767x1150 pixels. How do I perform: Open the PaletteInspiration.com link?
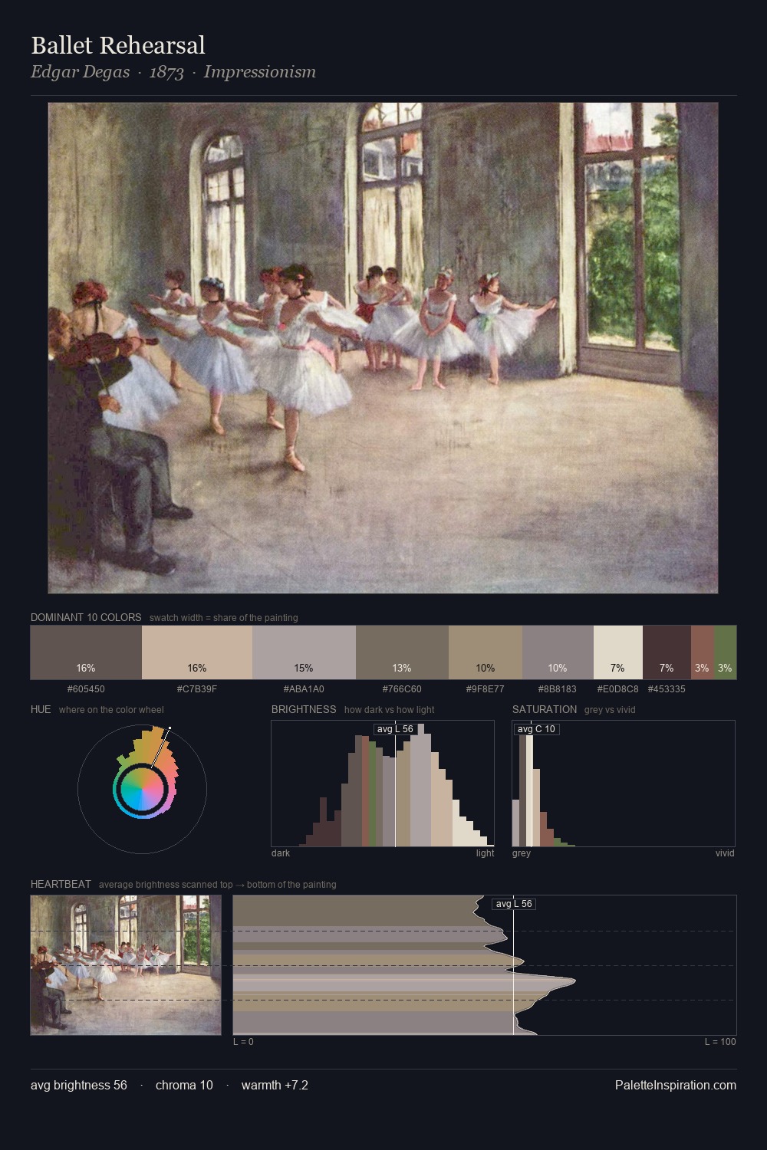pyautogui.click(x=676, y=1085)
